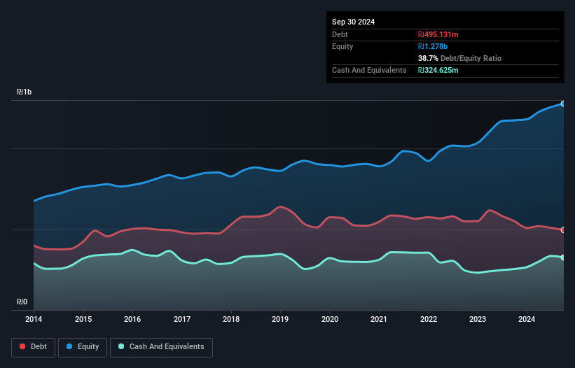
Task: Click the 2020 year on the axis
Action: [330, 319]
